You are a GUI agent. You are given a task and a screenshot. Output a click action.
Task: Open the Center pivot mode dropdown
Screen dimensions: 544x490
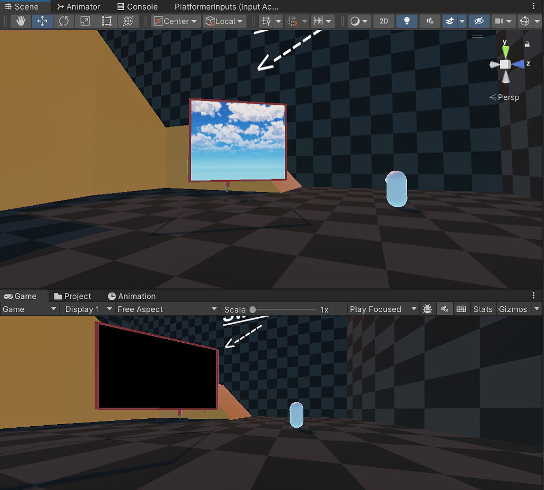(x=175, y=21)
